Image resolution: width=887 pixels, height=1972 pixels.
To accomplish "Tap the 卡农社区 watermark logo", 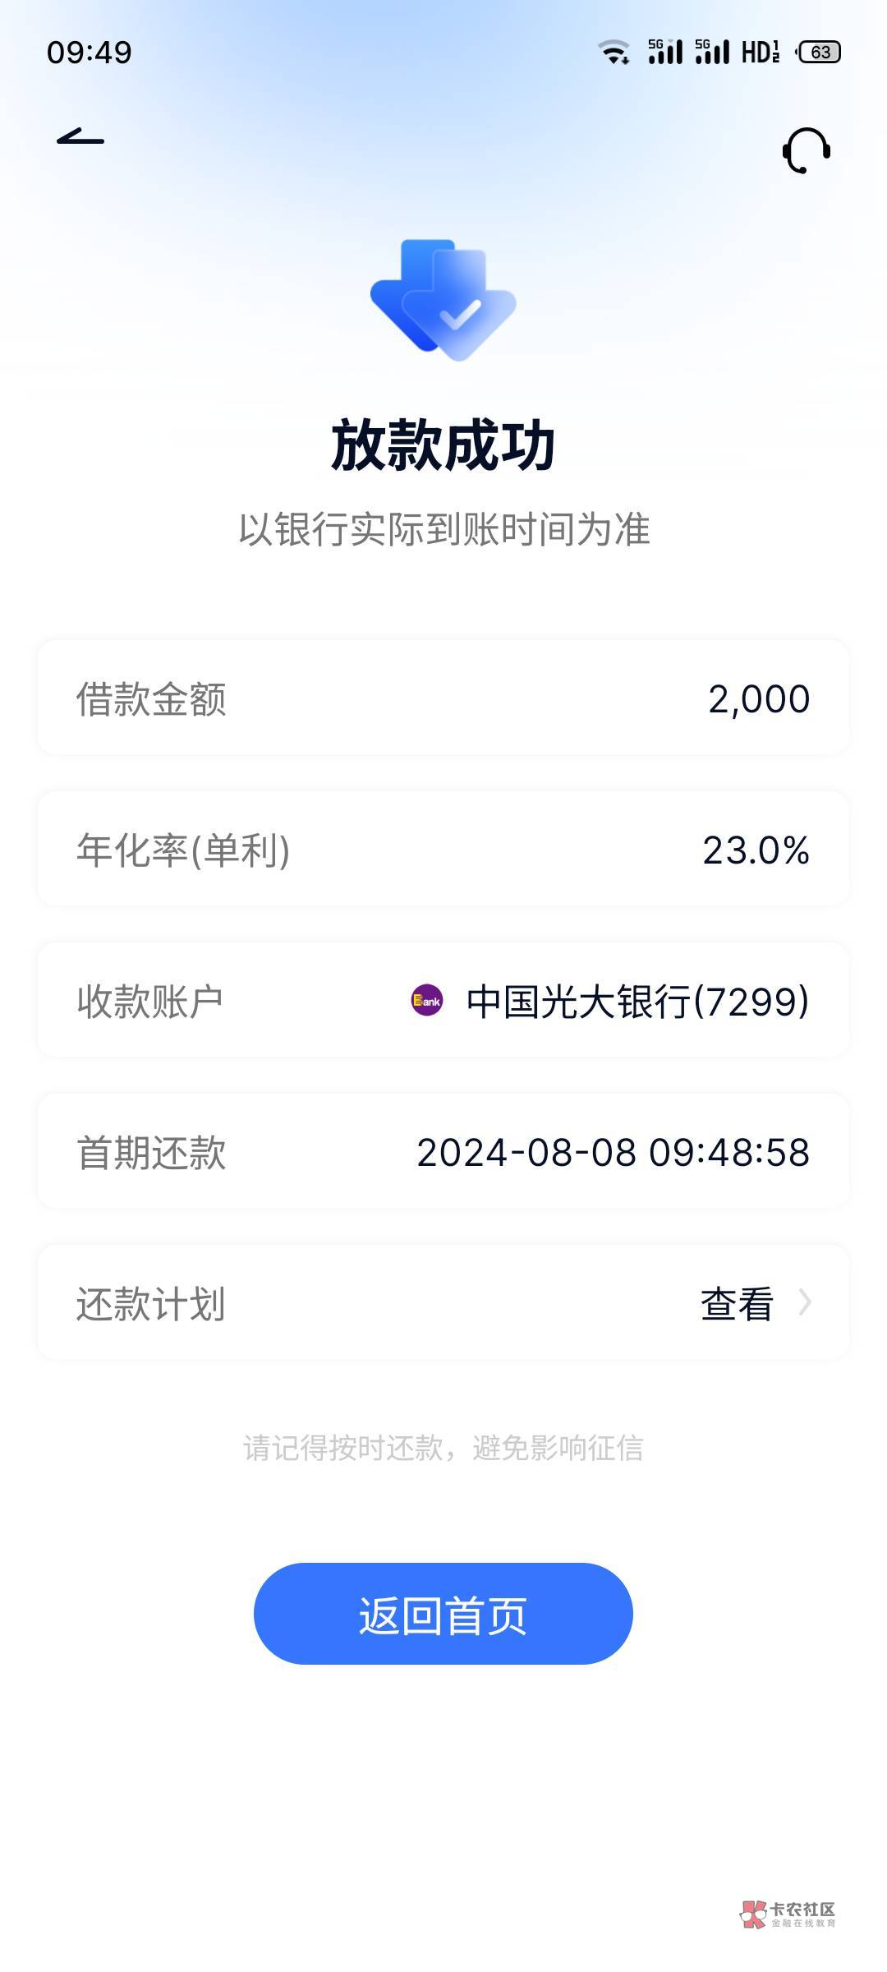I will [x=787, y=1914].
